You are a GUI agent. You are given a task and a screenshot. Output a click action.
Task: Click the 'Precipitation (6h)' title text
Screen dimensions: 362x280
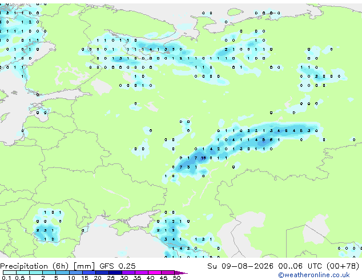pos(34,266)
